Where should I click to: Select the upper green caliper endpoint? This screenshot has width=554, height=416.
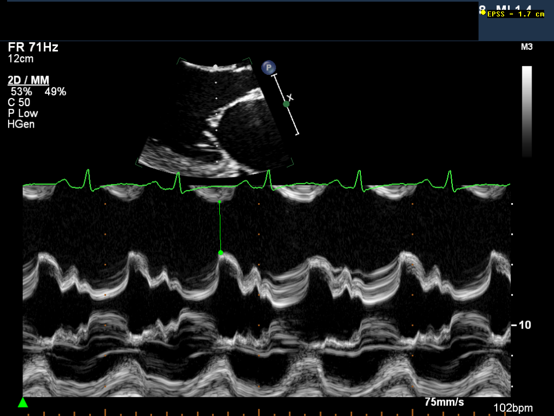220,202
